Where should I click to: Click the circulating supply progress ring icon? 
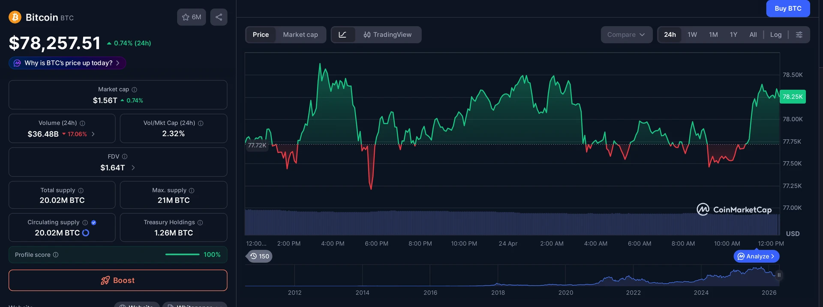(x=86, y=233)
